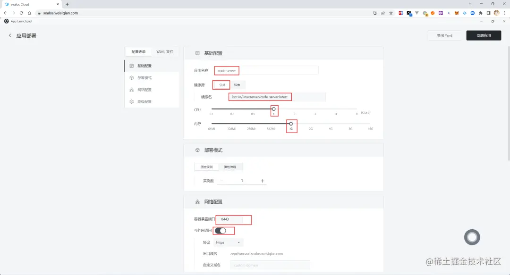Open the 协议 https dropdown
The width and height of the screenshot is (510, 275).
(229, 242)
